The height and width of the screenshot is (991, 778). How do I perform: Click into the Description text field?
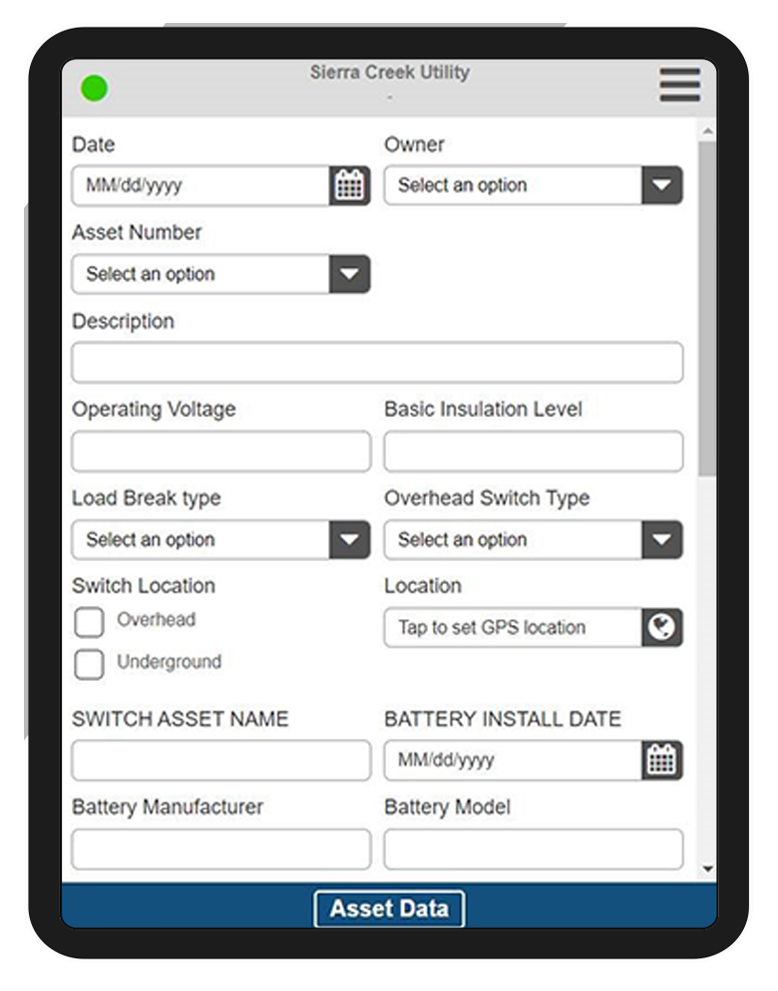point(377,362)
